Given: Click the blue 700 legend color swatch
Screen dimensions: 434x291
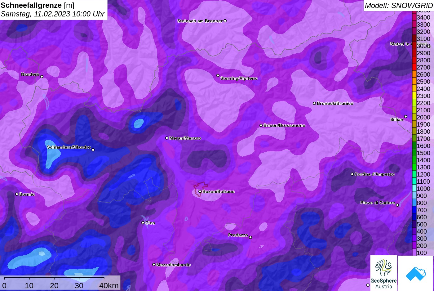Looking at the screenshot, I should point(414,210).
